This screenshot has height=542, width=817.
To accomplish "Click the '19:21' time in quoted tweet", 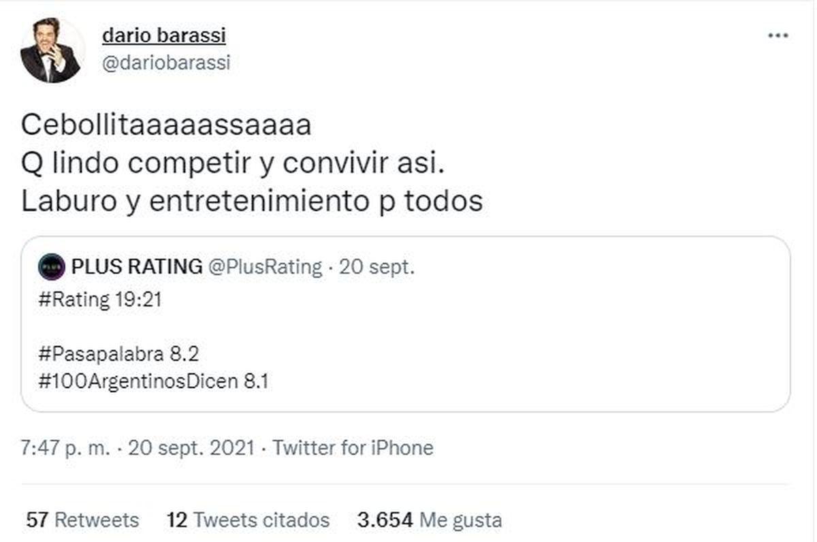I will click(x=138, y=300).
